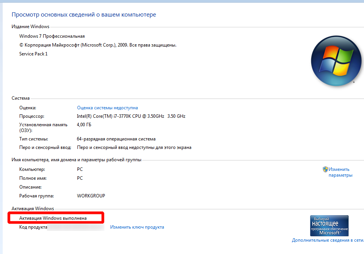Select the Intel Core i7-3770K processor value
364x254 pixels.
pyautogui.click(x=131, y=116)
